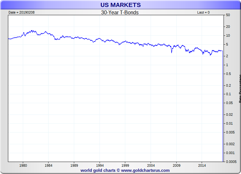This screenshot has width=241, height=174.
Task: Click the x-axis label 1984
Action: (x=49, y=165)
